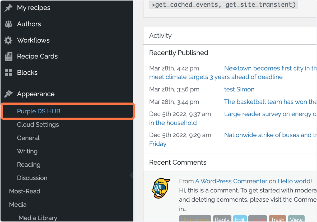The width and height of the screenshot is (317, 222).
Task: Click the Mar 28th, 3:44 pm timestamp
Action: (x=174, y=102)
